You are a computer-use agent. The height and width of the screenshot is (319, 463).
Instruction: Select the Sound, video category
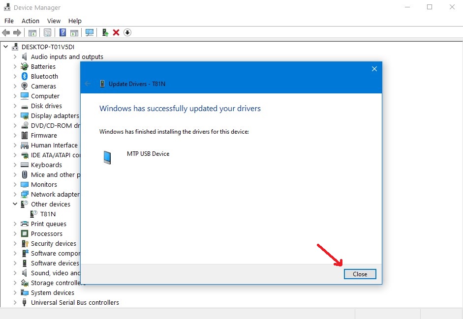(x=56, y=273)
